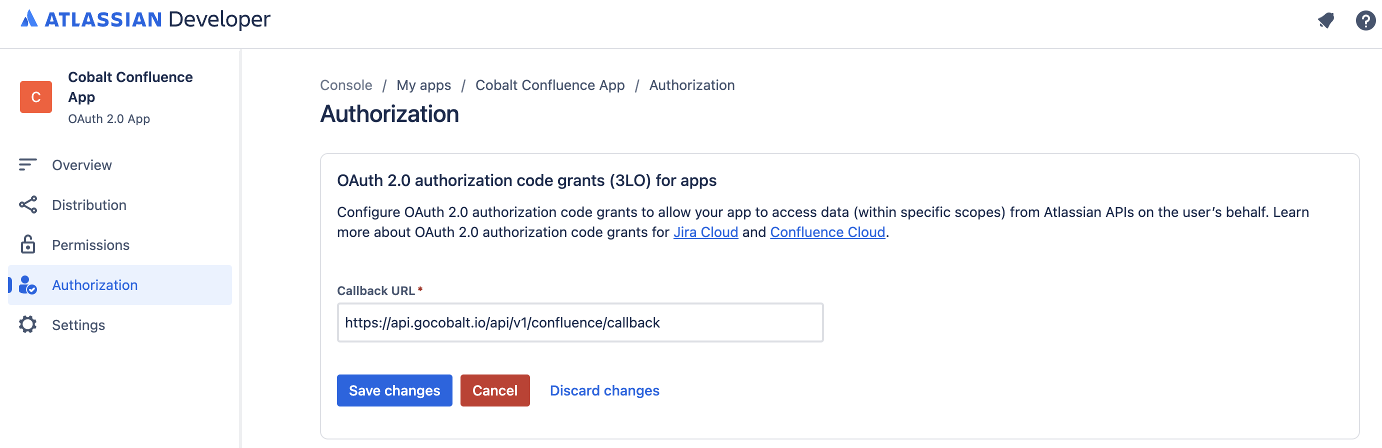Click the Atlassian logo in the header
1382x448 pixels.
click(29, 19)
